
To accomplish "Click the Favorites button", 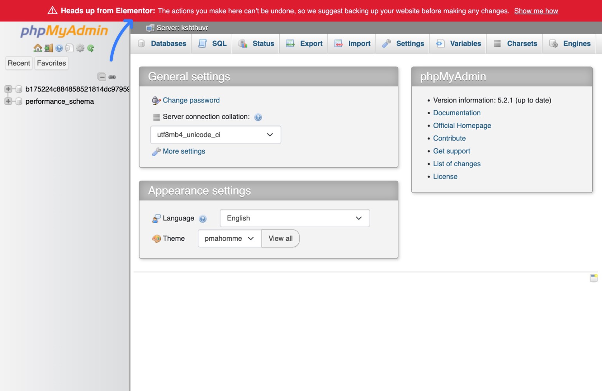I will (52, 63).
